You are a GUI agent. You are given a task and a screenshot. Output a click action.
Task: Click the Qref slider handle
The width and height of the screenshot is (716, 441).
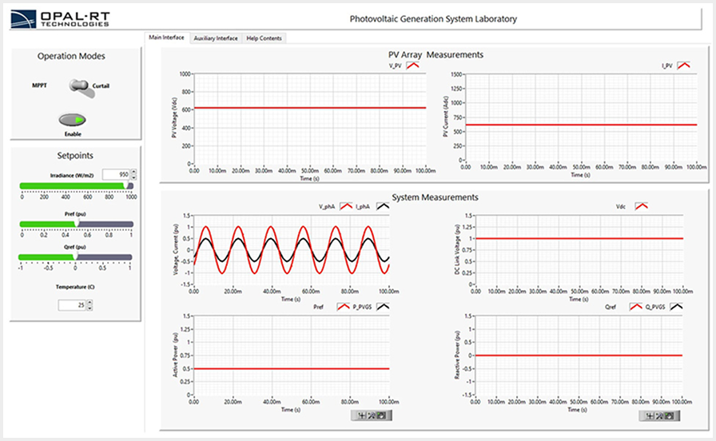pyautogui.click(x=75, y=256)
